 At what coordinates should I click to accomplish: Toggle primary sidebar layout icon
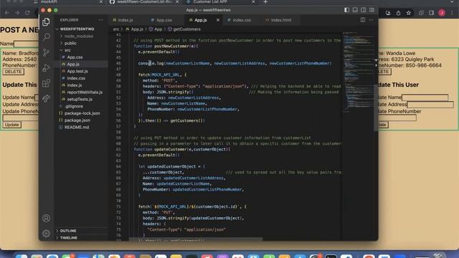(346, 10)
